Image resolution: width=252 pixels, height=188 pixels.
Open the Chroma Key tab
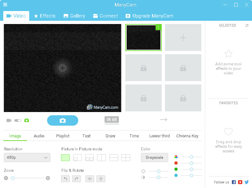187,136
